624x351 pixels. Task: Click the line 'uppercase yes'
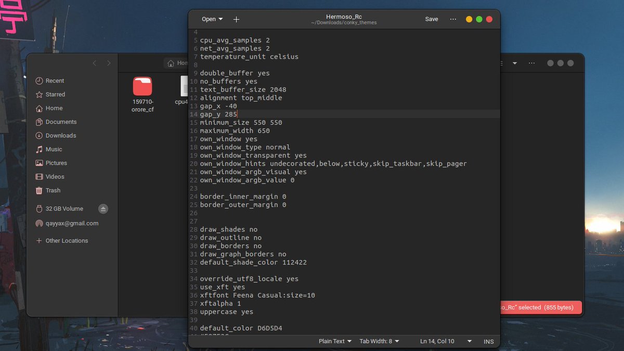(227, 312)
